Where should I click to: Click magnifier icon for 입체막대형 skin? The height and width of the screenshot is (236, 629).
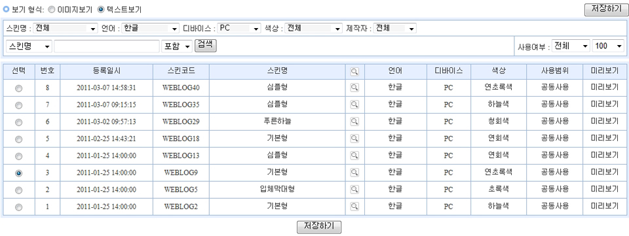coord(354,190)
